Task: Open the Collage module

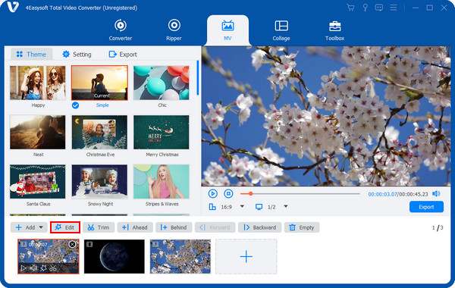Action: tap(281, 30)
